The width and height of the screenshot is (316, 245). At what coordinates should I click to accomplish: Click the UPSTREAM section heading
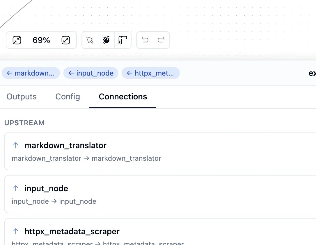pyautogui.click(x=24, y=123)
